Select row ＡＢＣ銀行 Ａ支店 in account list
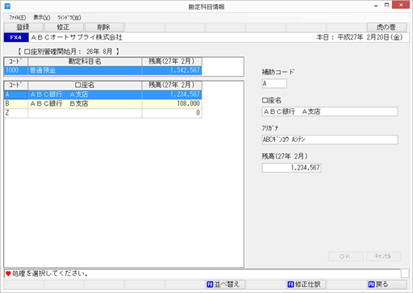The image size is (413, 293). (103, 94)
